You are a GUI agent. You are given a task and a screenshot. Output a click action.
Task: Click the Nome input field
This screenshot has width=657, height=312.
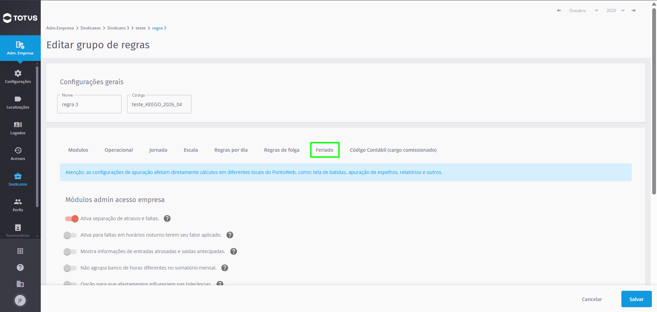click(89, 104)
